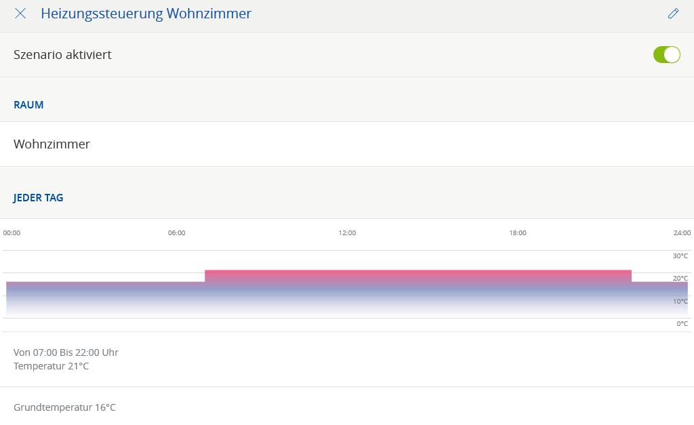Click the 00:00 time label
This screenshot has height=425, width=694.
tap(12, 232)
